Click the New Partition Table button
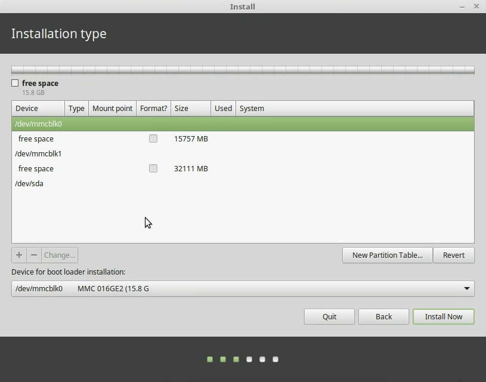The width and height of the screenshot is (486, 382). tap(387, 255)
